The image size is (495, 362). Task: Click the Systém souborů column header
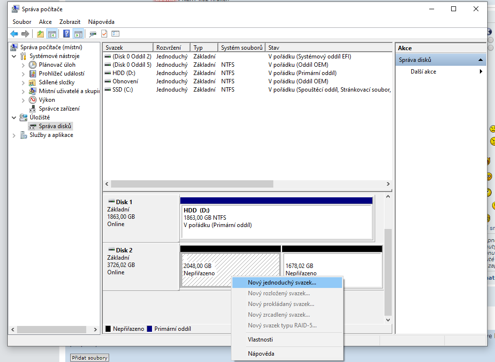click(x=241, y=48)
